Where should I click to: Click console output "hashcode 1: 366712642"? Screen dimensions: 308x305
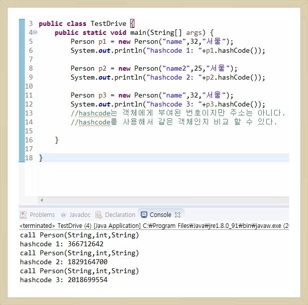click(x=62, y=244)
